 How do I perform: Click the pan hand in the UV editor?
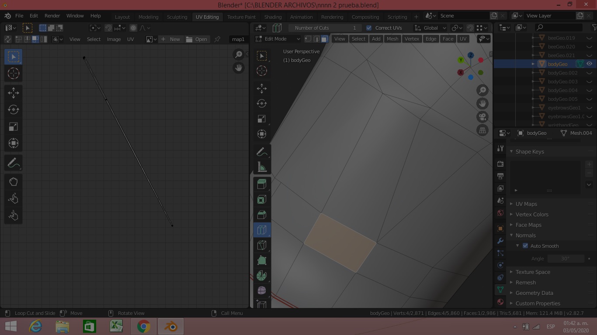point(239,68)
